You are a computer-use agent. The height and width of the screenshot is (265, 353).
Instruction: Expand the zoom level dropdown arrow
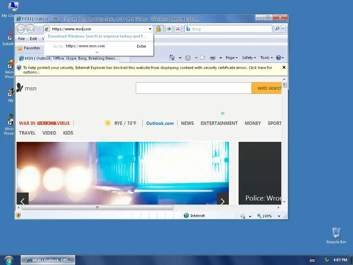click(279, 216)
